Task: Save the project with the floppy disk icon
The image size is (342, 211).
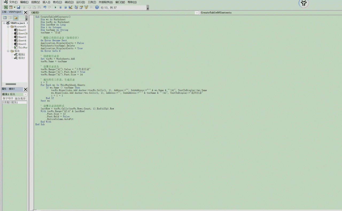Action: (18, 7)
